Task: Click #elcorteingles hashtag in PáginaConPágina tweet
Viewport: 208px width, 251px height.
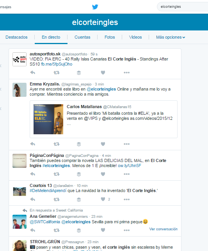Action: coord(56,166)
